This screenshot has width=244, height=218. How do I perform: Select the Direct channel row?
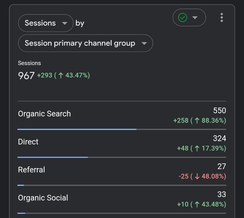[x=122, y=143]
